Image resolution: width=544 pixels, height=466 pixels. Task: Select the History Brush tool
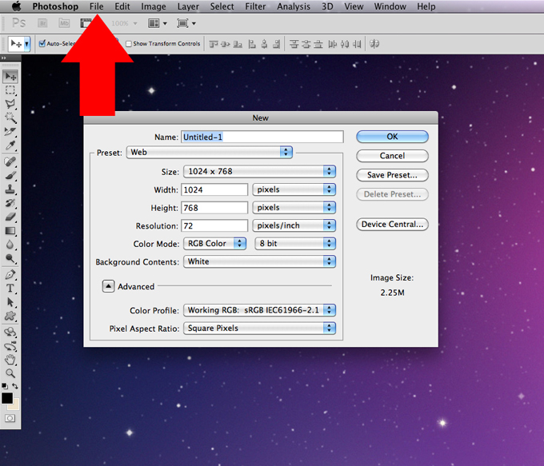tap(10, 203)
